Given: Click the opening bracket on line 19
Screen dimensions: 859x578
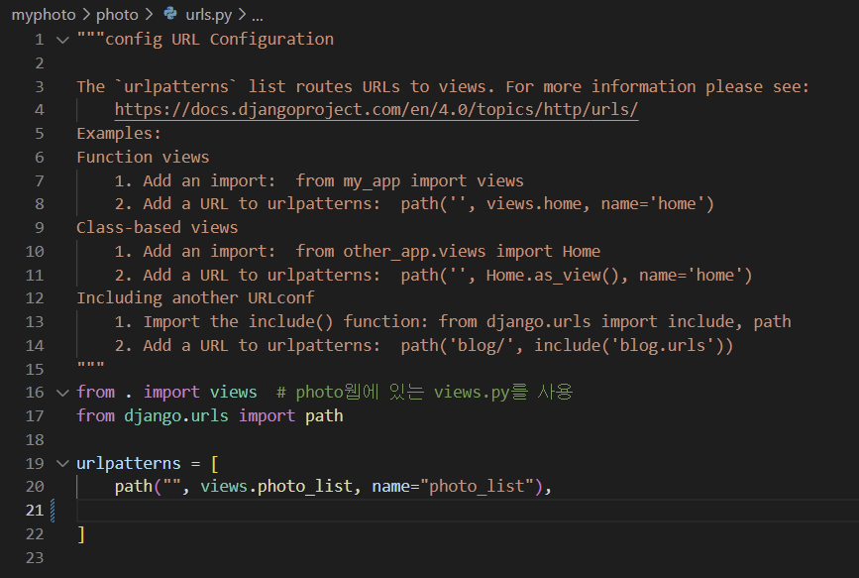Looking at the screenshot, I should coord(214,463).
